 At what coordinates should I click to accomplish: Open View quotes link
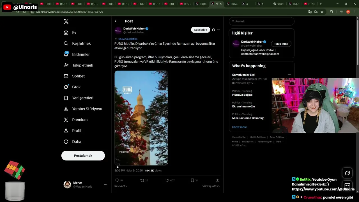point(211,186)
